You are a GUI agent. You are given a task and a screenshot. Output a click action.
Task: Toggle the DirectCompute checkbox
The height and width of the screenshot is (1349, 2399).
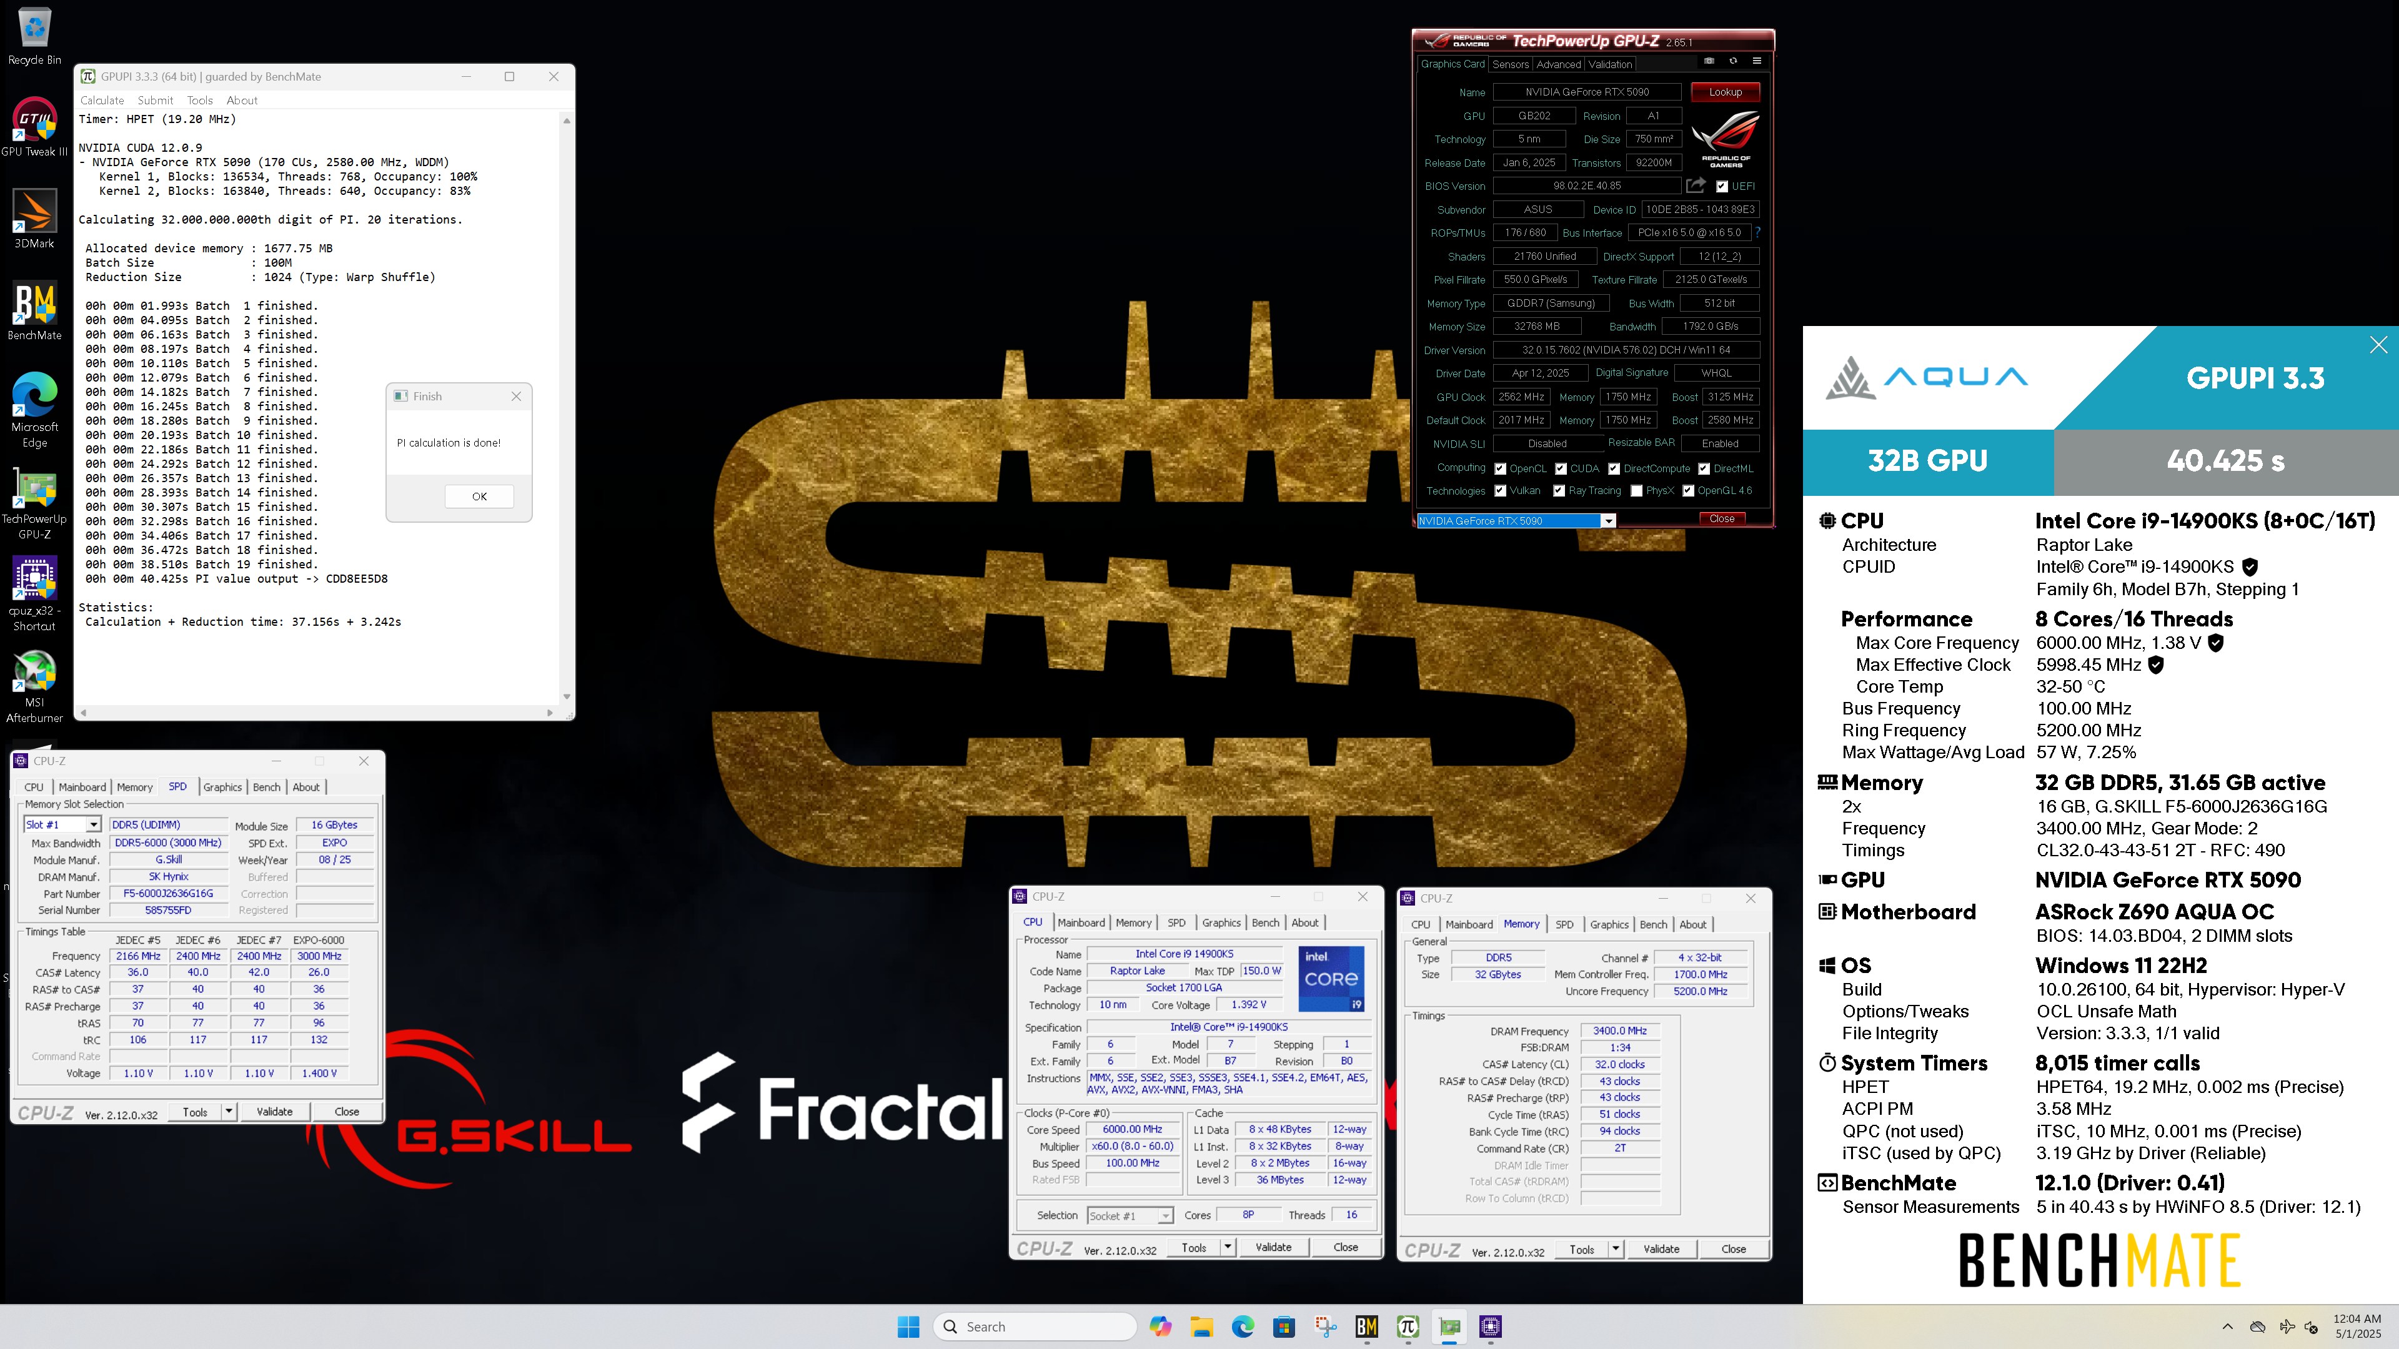(1614, 468)
